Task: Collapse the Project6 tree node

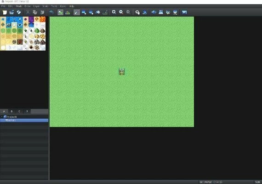Action: [x=2, y=117]
